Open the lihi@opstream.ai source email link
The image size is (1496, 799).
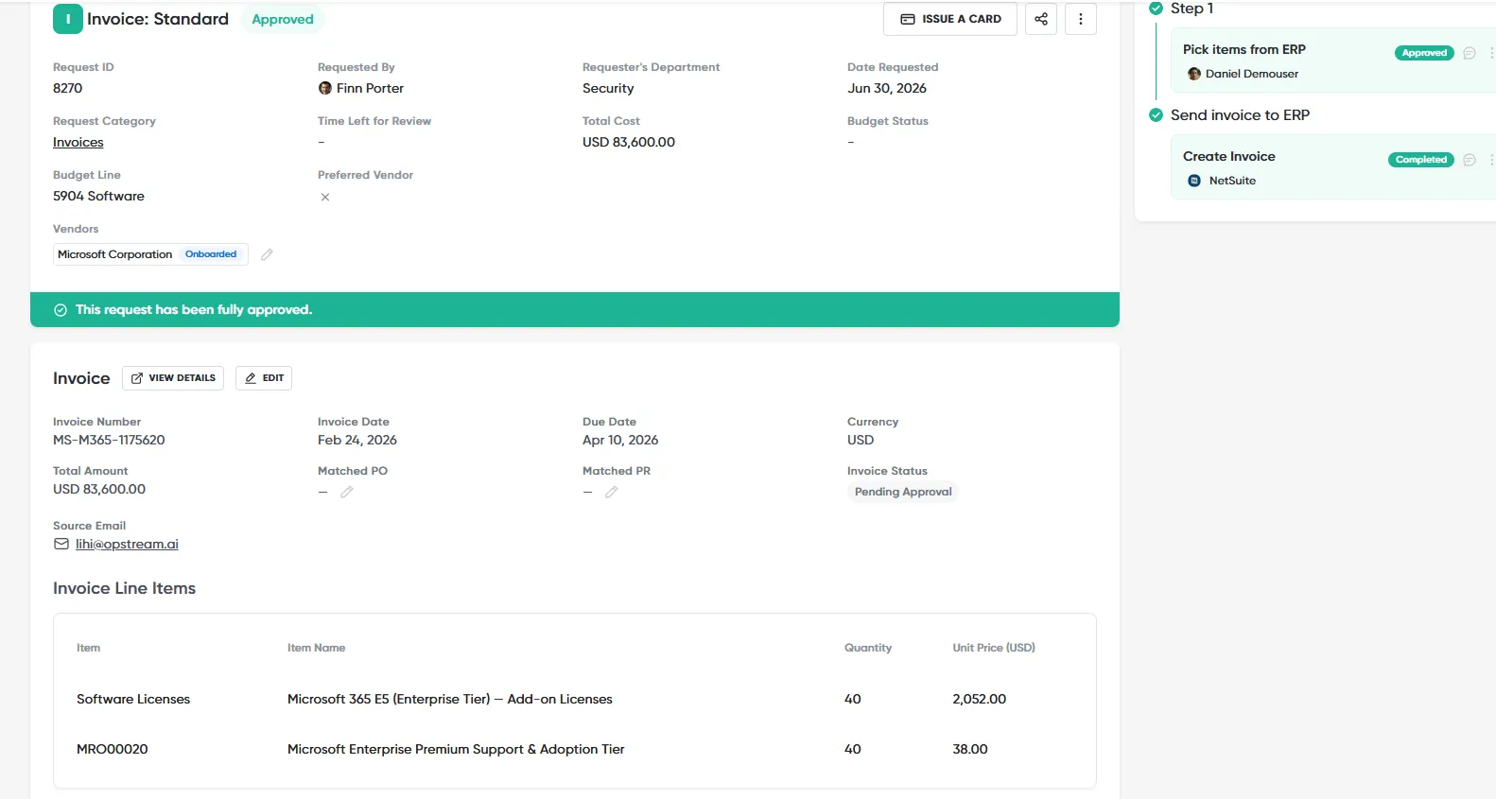[x=127, y=544]
